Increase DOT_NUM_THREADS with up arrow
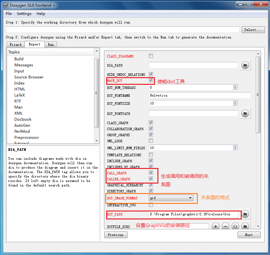 (x=235, y=86)
